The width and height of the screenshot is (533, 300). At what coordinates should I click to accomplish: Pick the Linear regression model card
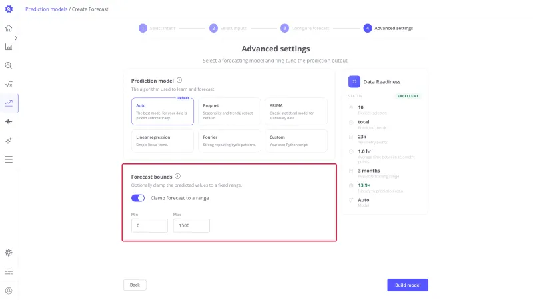[163, 141]
